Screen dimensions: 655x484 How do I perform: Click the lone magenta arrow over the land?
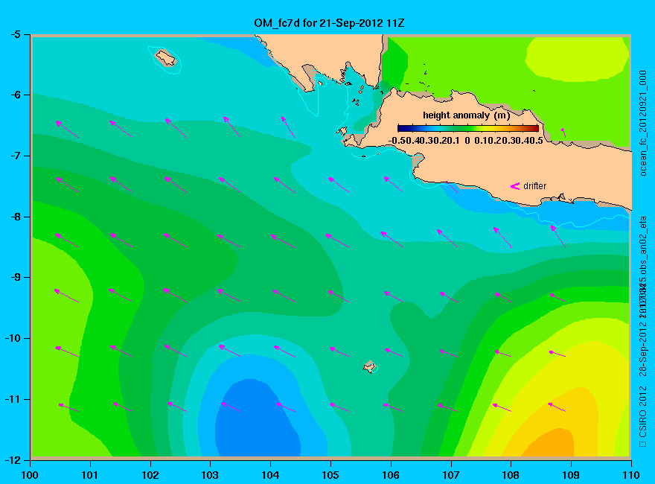[x=563, y=133]
